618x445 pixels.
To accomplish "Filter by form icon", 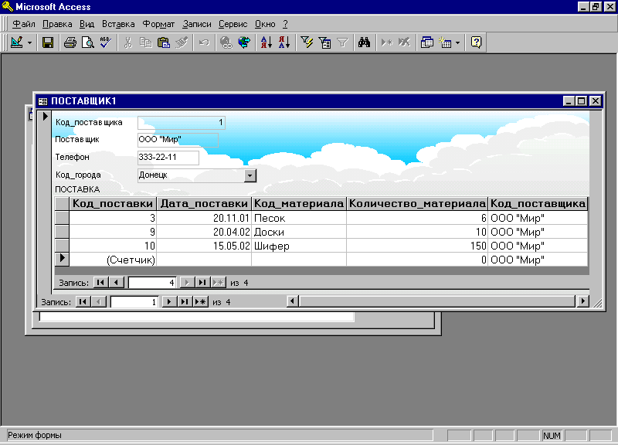I will tap(324, 42).
